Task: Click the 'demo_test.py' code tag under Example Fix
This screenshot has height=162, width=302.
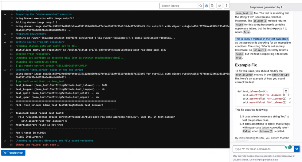Action: (x=280, y=75)
